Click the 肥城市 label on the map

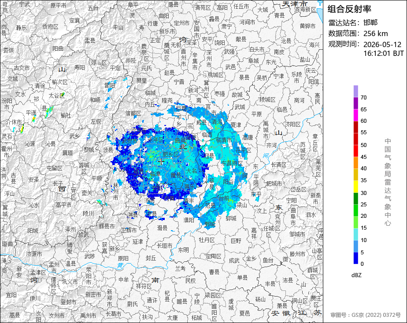(274, 184)
